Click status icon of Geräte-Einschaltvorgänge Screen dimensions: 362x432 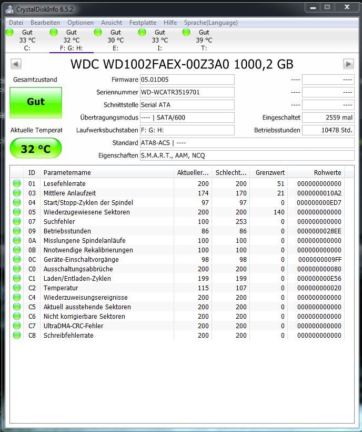click(17, 260)
